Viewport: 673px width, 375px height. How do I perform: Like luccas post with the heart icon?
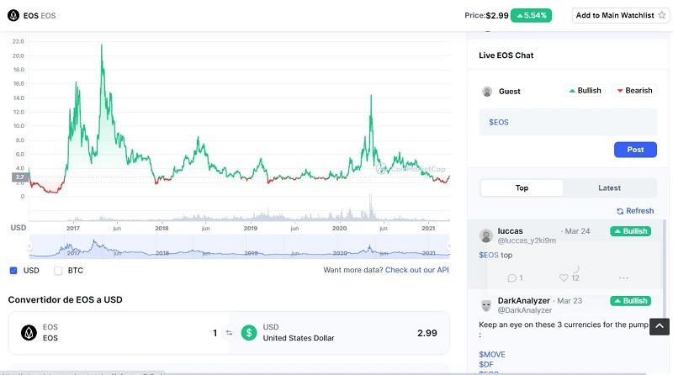pos(564,277)
